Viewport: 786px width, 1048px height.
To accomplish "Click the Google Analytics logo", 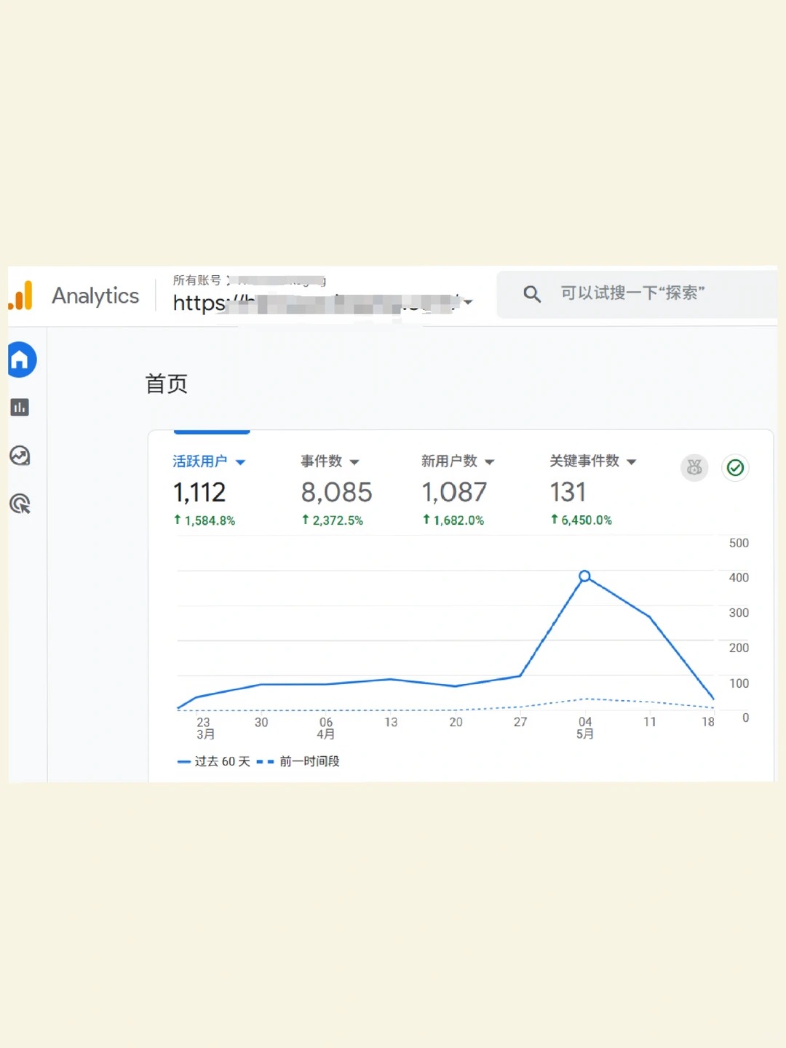I will click(x=20, y=295).
